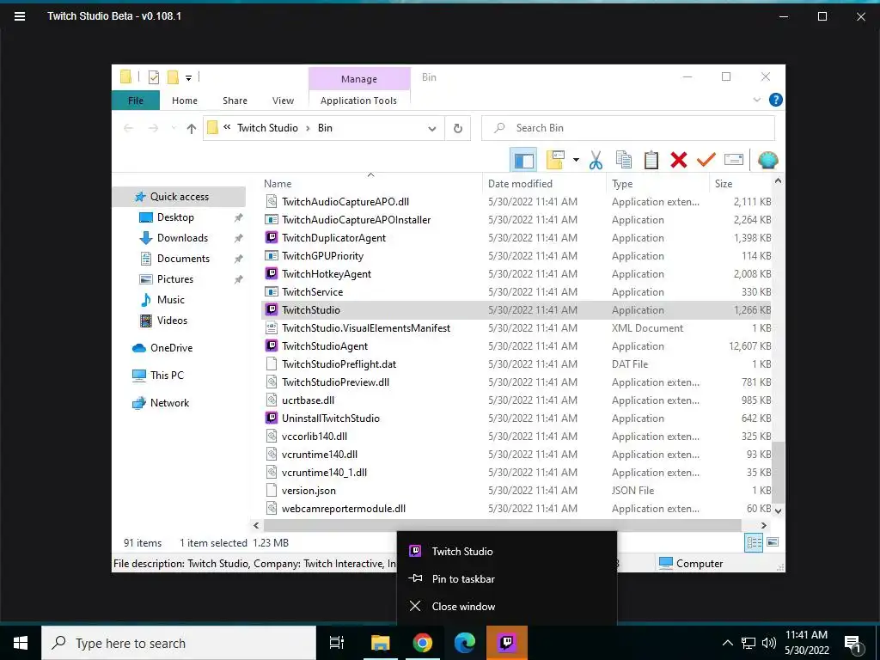Open the Home ribbon tab
The height and width of the screenshot is (660, 880).
[185, 101]
